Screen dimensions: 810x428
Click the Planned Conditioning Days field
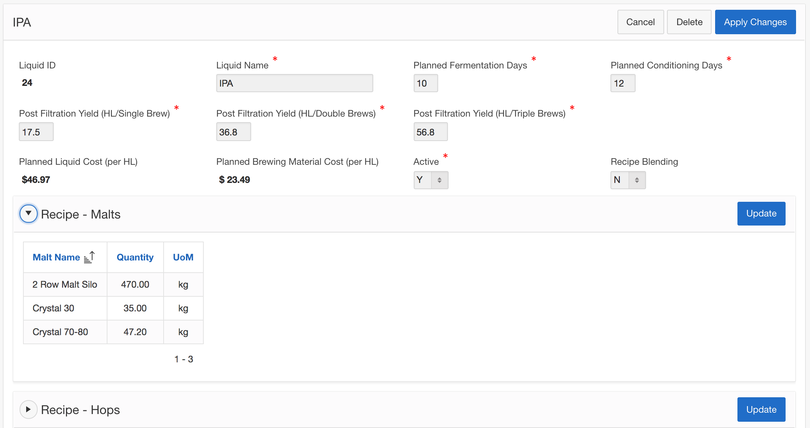[x=623, y=83]
